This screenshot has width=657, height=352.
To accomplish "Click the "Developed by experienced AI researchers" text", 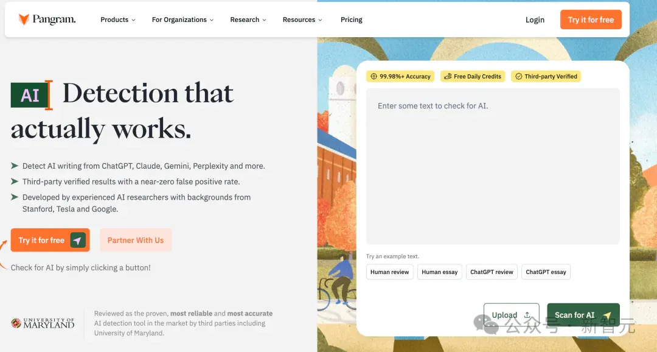I will tap(137, 203).
